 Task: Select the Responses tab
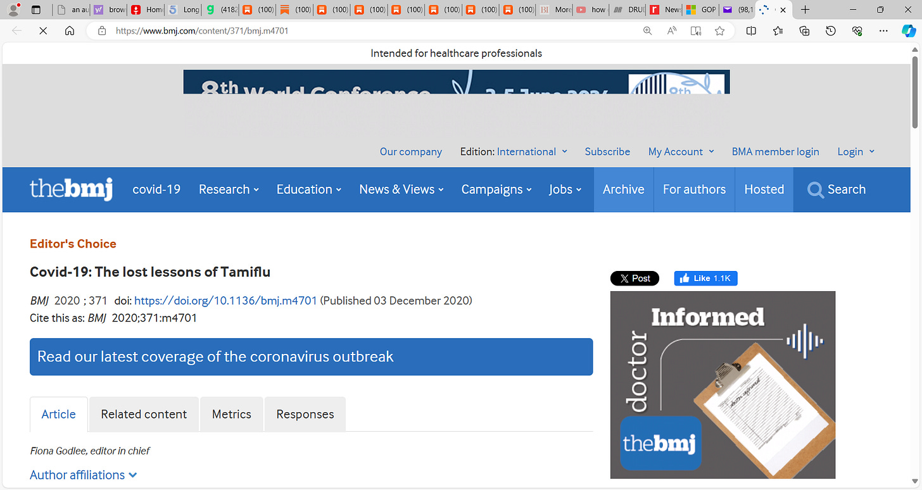[x=305, y=414]
